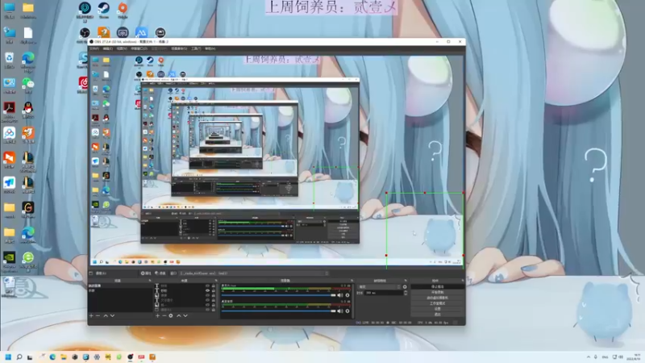Click 设置 Settings button in Controls
The image size is (645, 363).
click(438, 309)
